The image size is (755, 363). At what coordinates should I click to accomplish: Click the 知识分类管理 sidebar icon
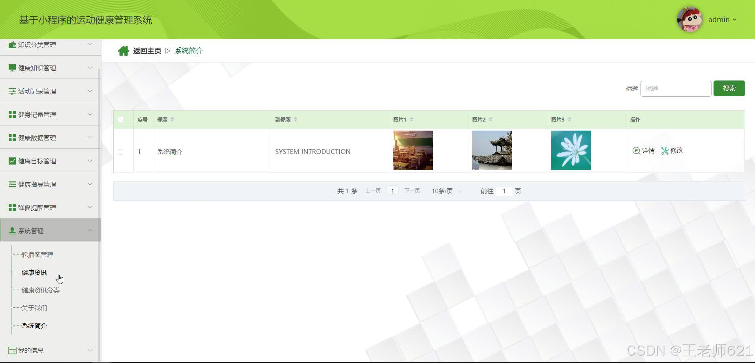click(x=12, y=45)
